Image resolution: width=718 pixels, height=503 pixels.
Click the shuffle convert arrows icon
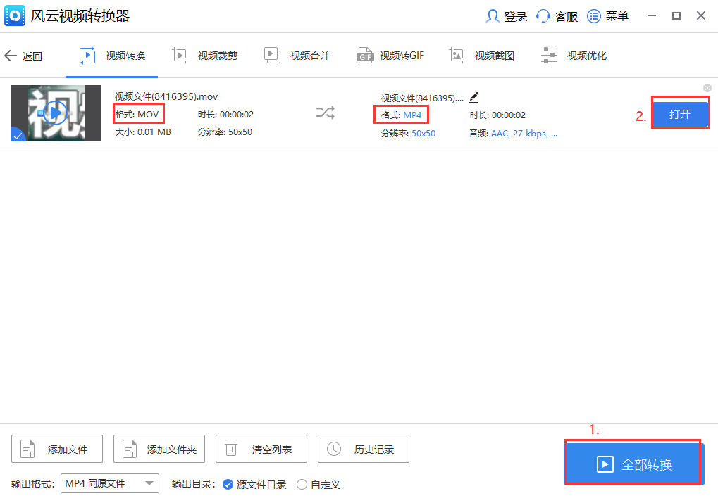325,113
